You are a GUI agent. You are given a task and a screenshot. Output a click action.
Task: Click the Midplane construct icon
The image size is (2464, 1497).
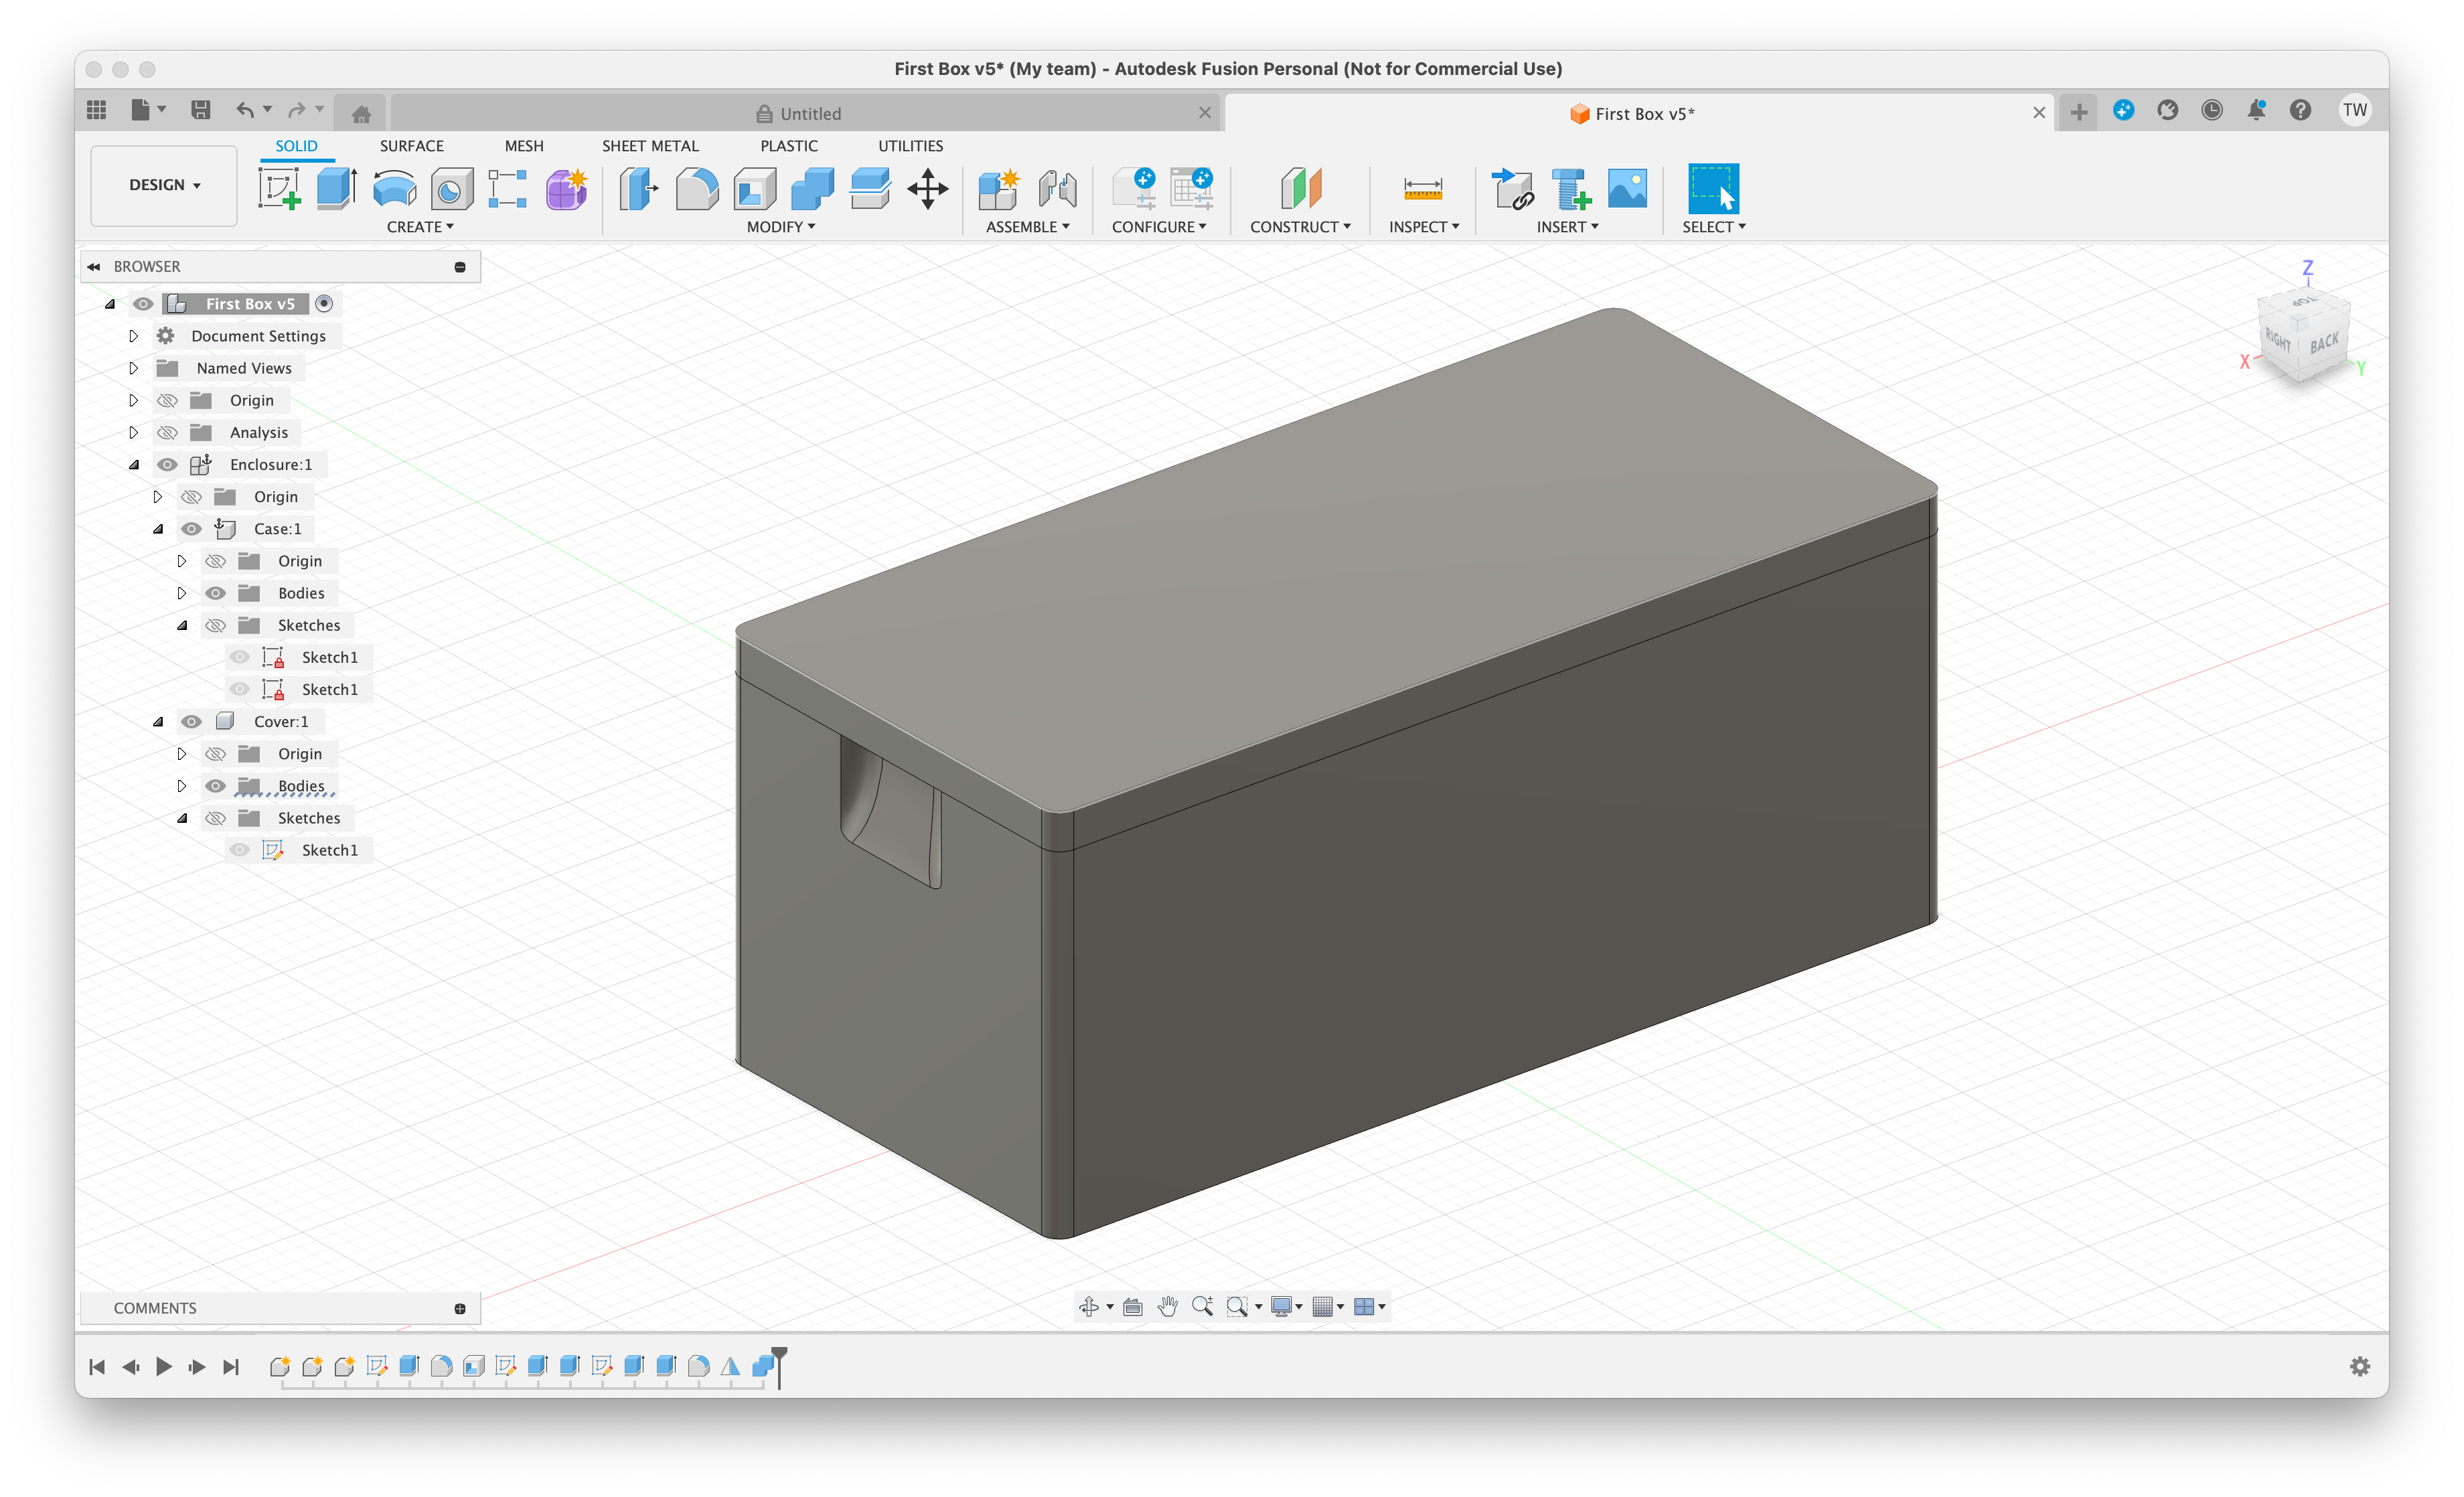(x=1301, y=188)
